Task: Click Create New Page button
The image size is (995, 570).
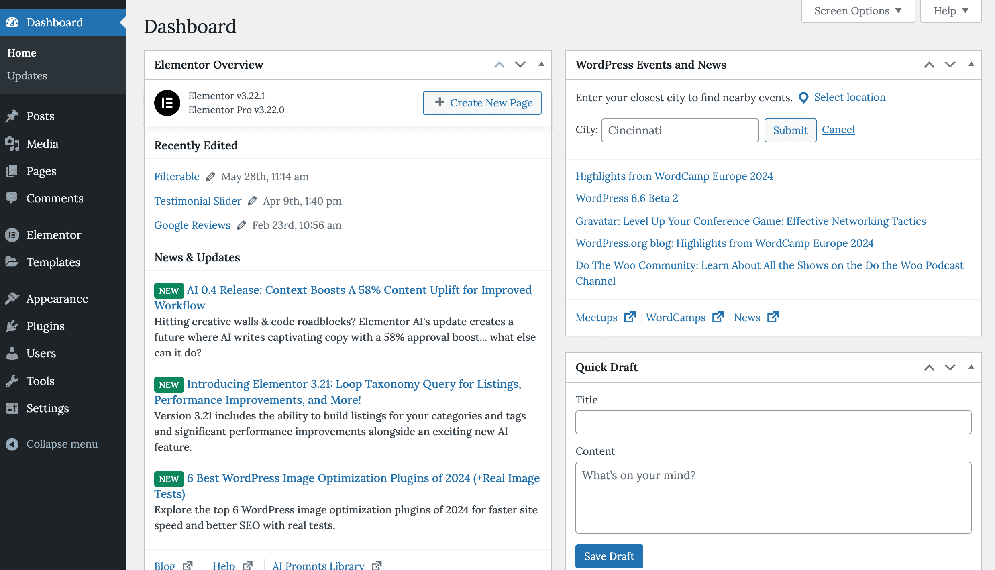Action: tap(482, 103)
